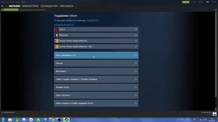
Task: Click the Dota 2 game icon
Action: point(57,29)
